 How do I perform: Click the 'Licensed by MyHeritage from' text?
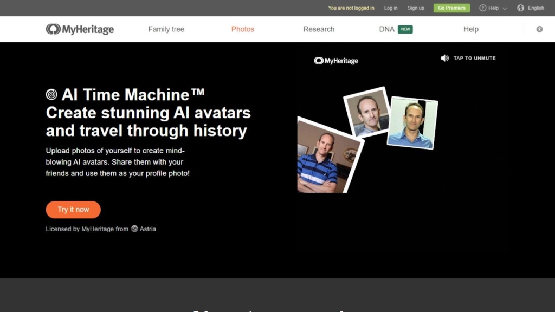87,229
